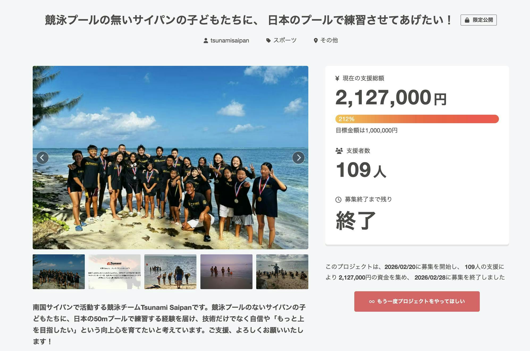Select the その他 location link
The height and width of the screenshot is (351, 530).
(329, 40)
